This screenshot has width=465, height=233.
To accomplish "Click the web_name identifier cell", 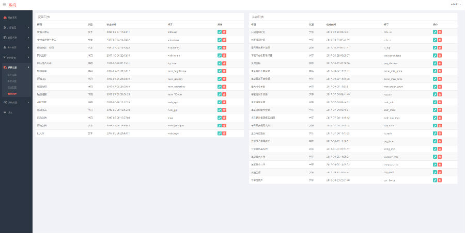I will 174,55.
